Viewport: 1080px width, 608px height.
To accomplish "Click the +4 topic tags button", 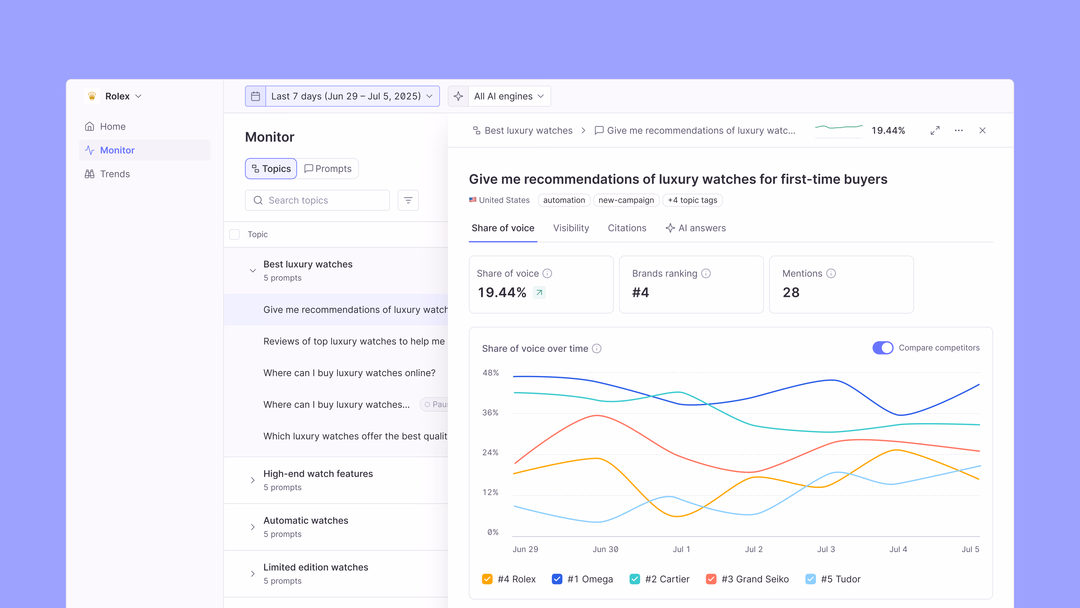I will (692, 200).
